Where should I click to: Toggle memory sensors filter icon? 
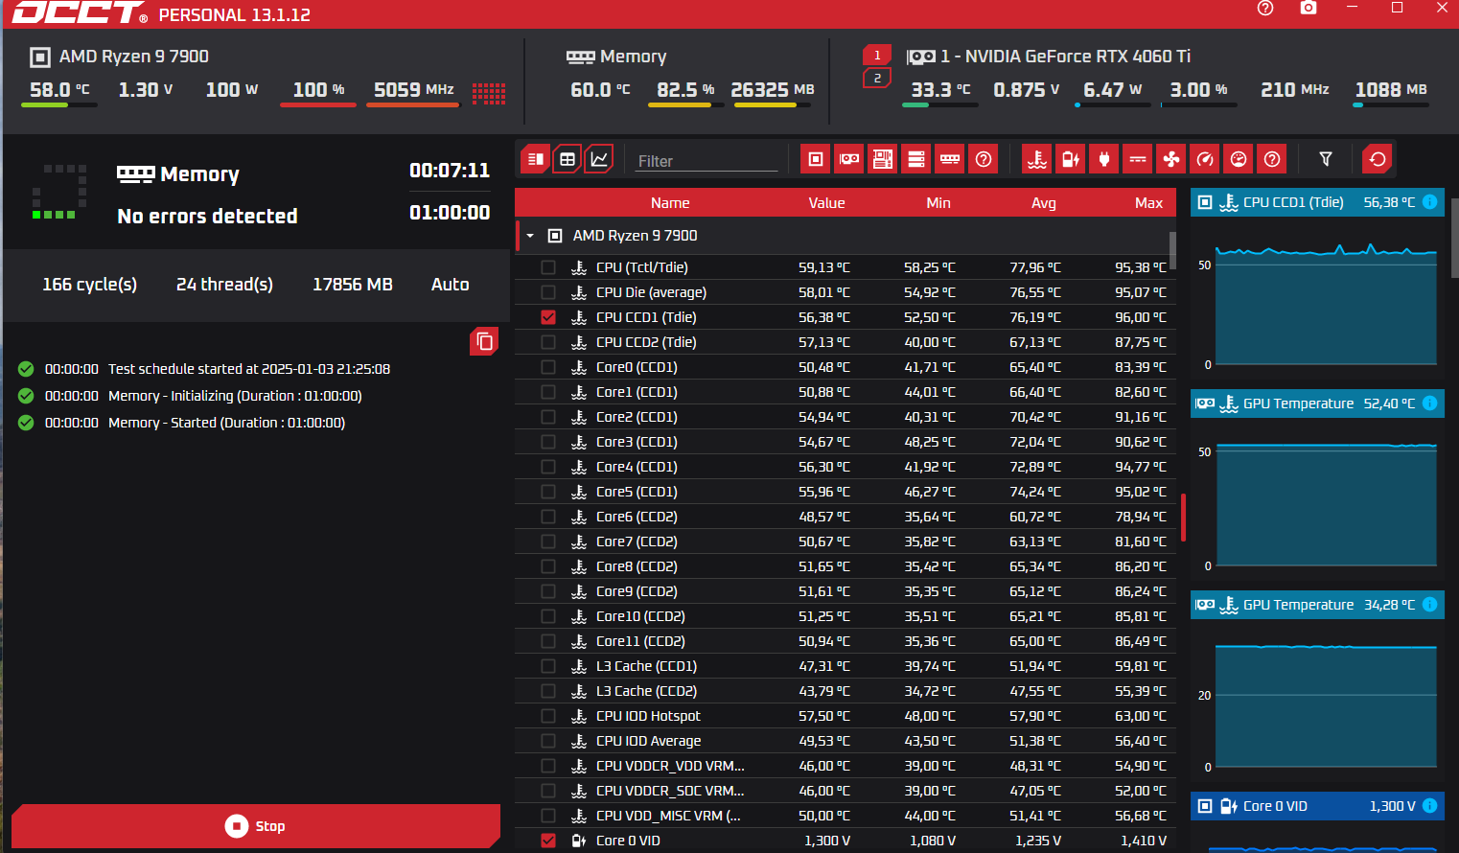tap(950, 159)
